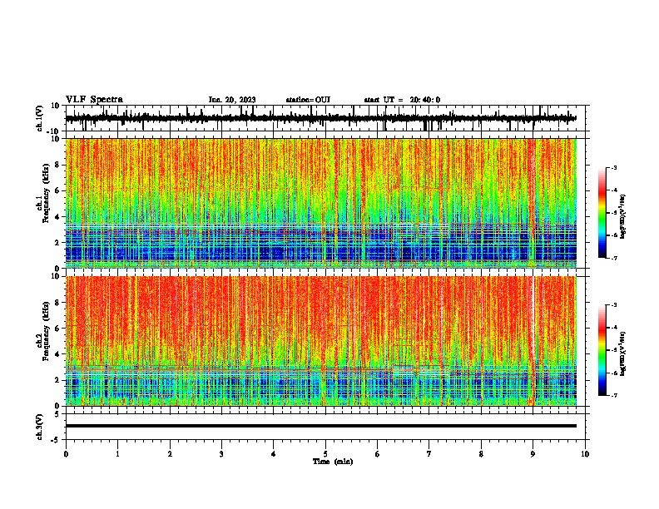This screenshot has width=659, height=509.
Task: Click the "VLF Spectra" plot title
Action: click(x=94, y=100)
